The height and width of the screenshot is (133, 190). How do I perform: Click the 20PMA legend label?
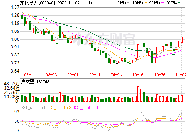[155, 3]
